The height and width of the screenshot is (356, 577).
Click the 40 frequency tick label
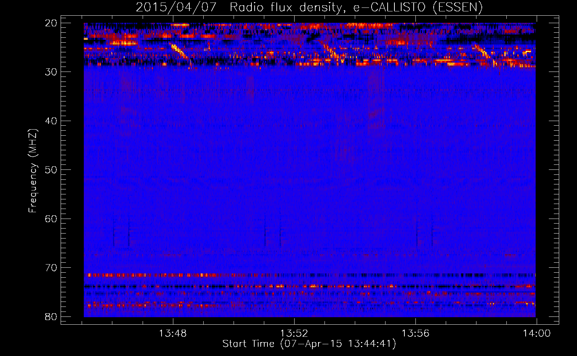click(51, 121)
